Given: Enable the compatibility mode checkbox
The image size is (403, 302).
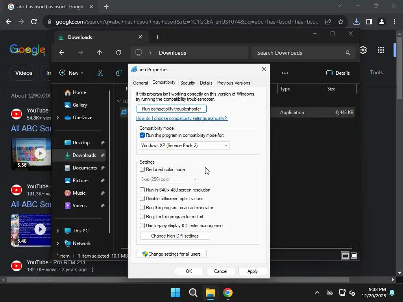Looking at the screenshot, I should coord(142,135).
